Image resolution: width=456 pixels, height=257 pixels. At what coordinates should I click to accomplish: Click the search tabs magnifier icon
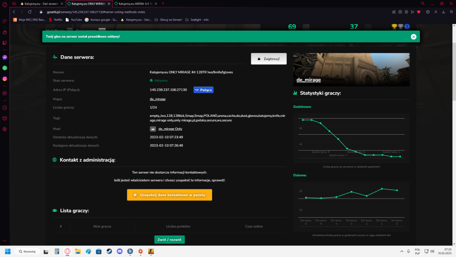[423, 4]
